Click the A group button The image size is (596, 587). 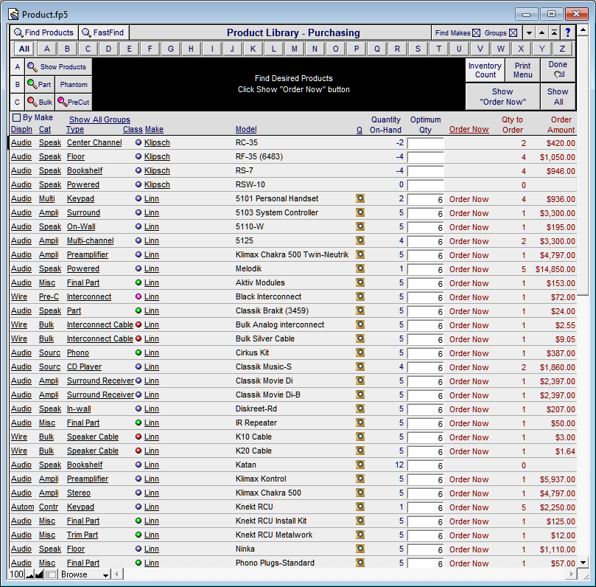18,67
